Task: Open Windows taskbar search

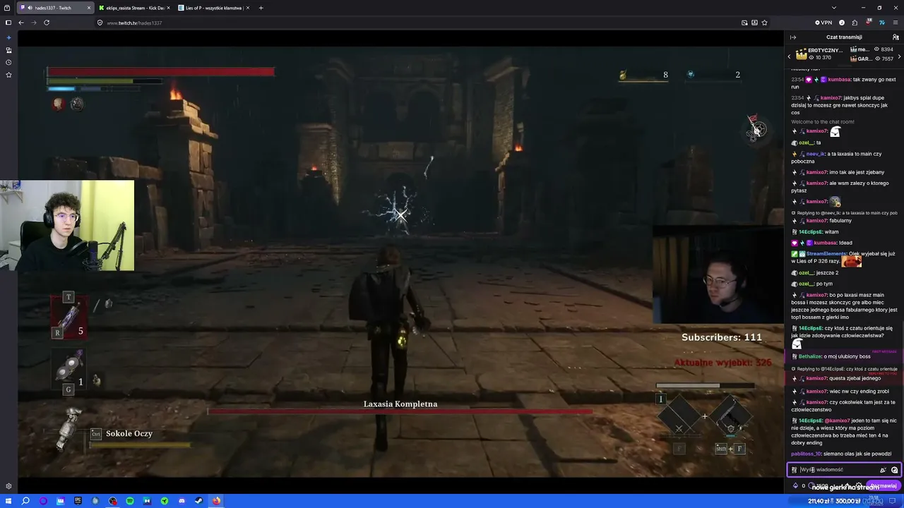Action: pyautogui.click(x=25, y=501)
